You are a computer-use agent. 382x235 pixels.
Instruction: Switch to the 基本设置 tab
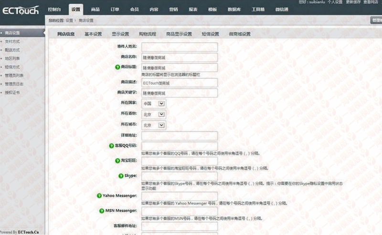coord(93,34)
